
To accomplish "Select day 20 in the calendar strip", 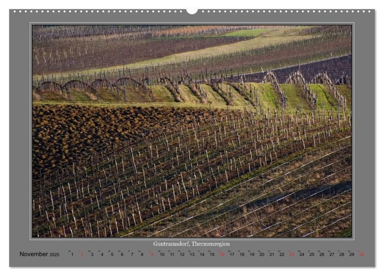I will 262,255.
